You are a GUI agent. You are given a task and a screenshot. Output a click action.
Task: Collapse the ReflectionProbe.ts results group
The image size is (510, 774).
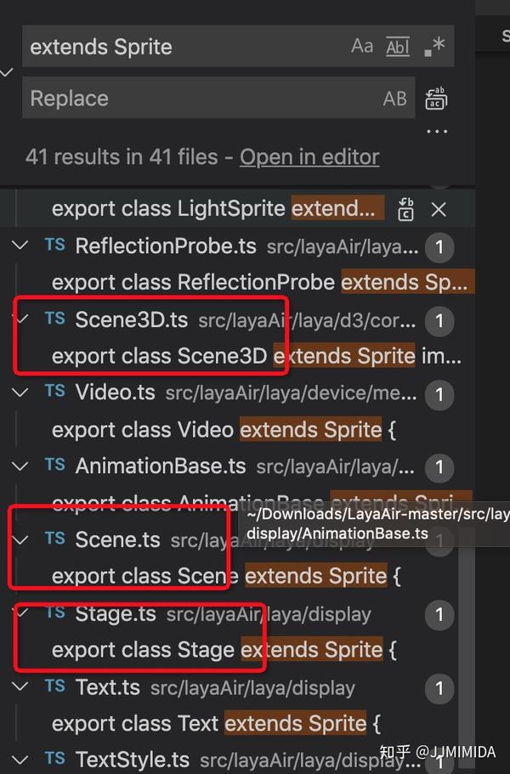coord(20,246)
